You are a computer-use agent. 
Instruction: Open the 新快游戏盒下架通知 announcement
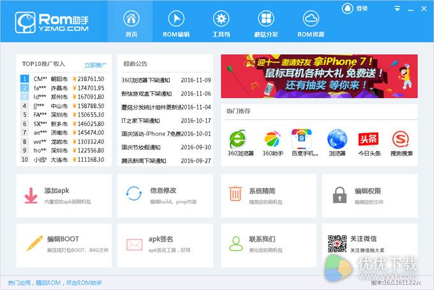[146, 94]
